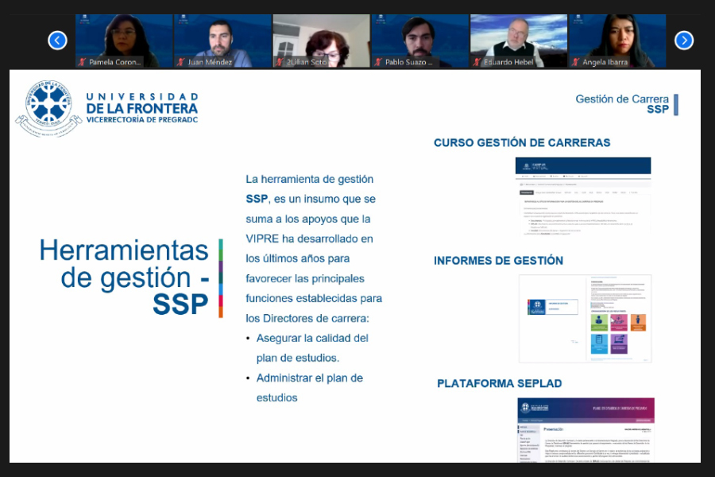Open the Campus Virtual course screenshot
Image resolution: width=715 pixels, height=477 pixels.
(583, 196)
